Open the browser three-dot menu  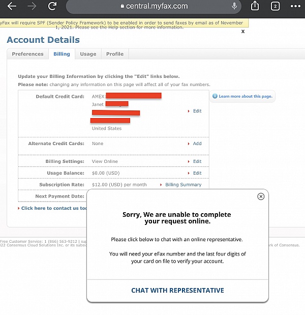pyautogui.click(x=296, y=6)
